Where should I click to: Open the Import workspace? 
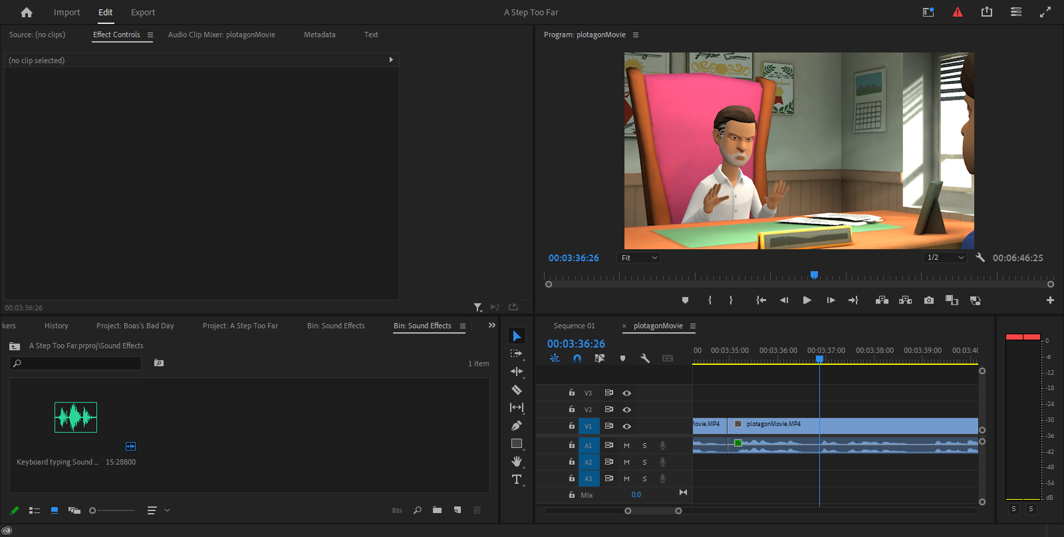[x=66, y=13]
